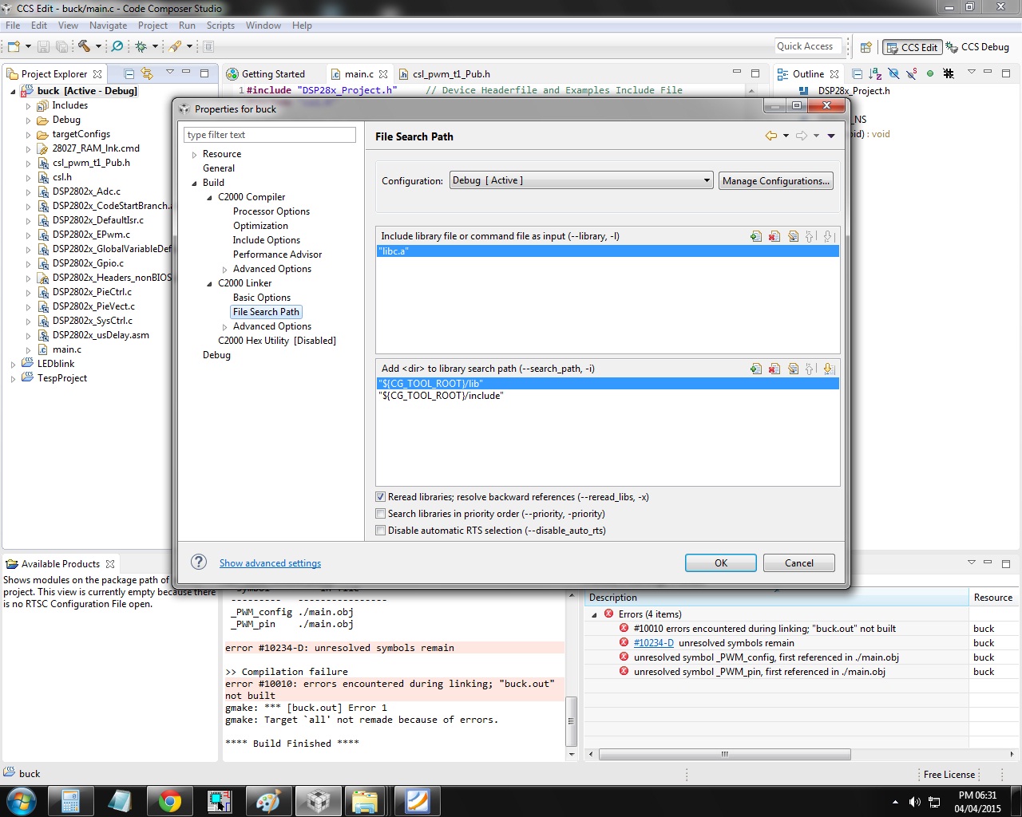Viewport: 1022px width, 817px height.
Task: Collapse the Build node in properties tree
Action: [x=194, y=183]
